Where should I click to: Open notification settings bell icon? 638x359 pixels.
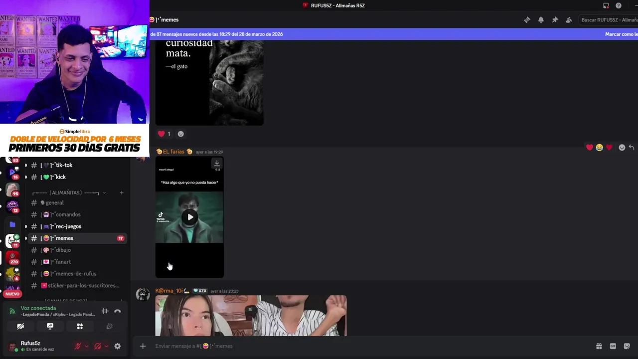(541, 20)
